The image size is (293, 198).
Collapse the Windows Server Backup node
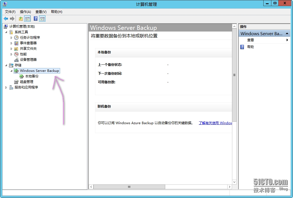[11, 71]
